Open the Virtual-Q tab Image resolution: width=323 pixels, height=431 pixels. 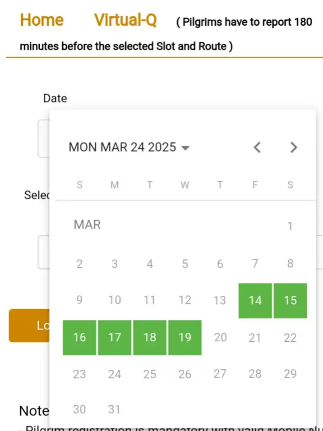[x=125, y=20]
